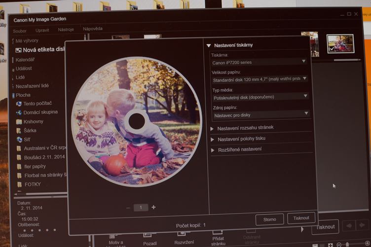Open the Soubor menu

point(20,31)
